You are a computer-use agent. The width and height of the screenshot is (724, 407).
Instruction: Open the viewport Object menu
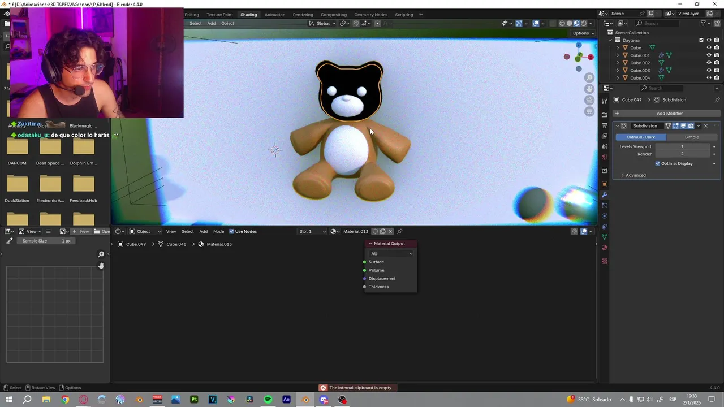pos(227,23)
